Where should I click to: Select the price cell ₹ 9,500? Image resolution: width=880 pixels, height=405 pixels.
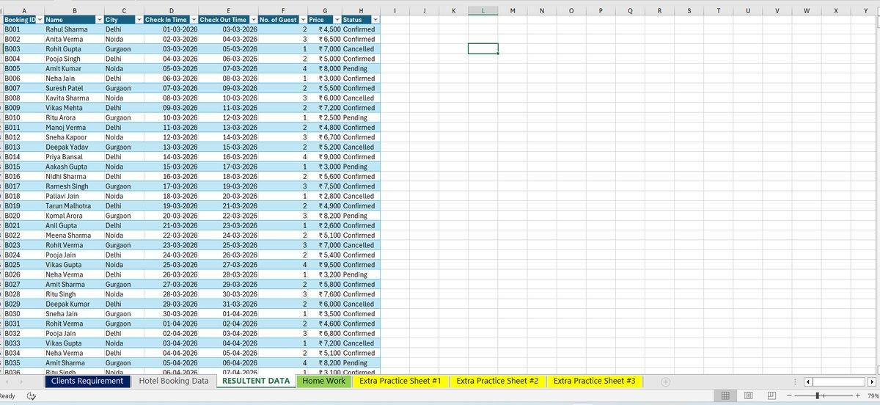pos(325,264)
